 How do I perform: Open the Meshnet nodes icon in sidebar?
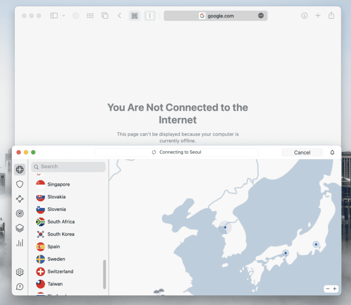(20, 199)
